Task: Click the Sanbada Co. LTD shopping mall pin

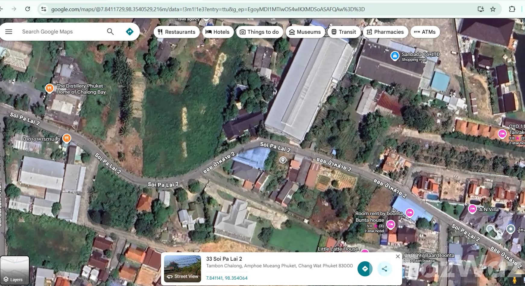Action: pyautogui.click(x=395, y=56)
